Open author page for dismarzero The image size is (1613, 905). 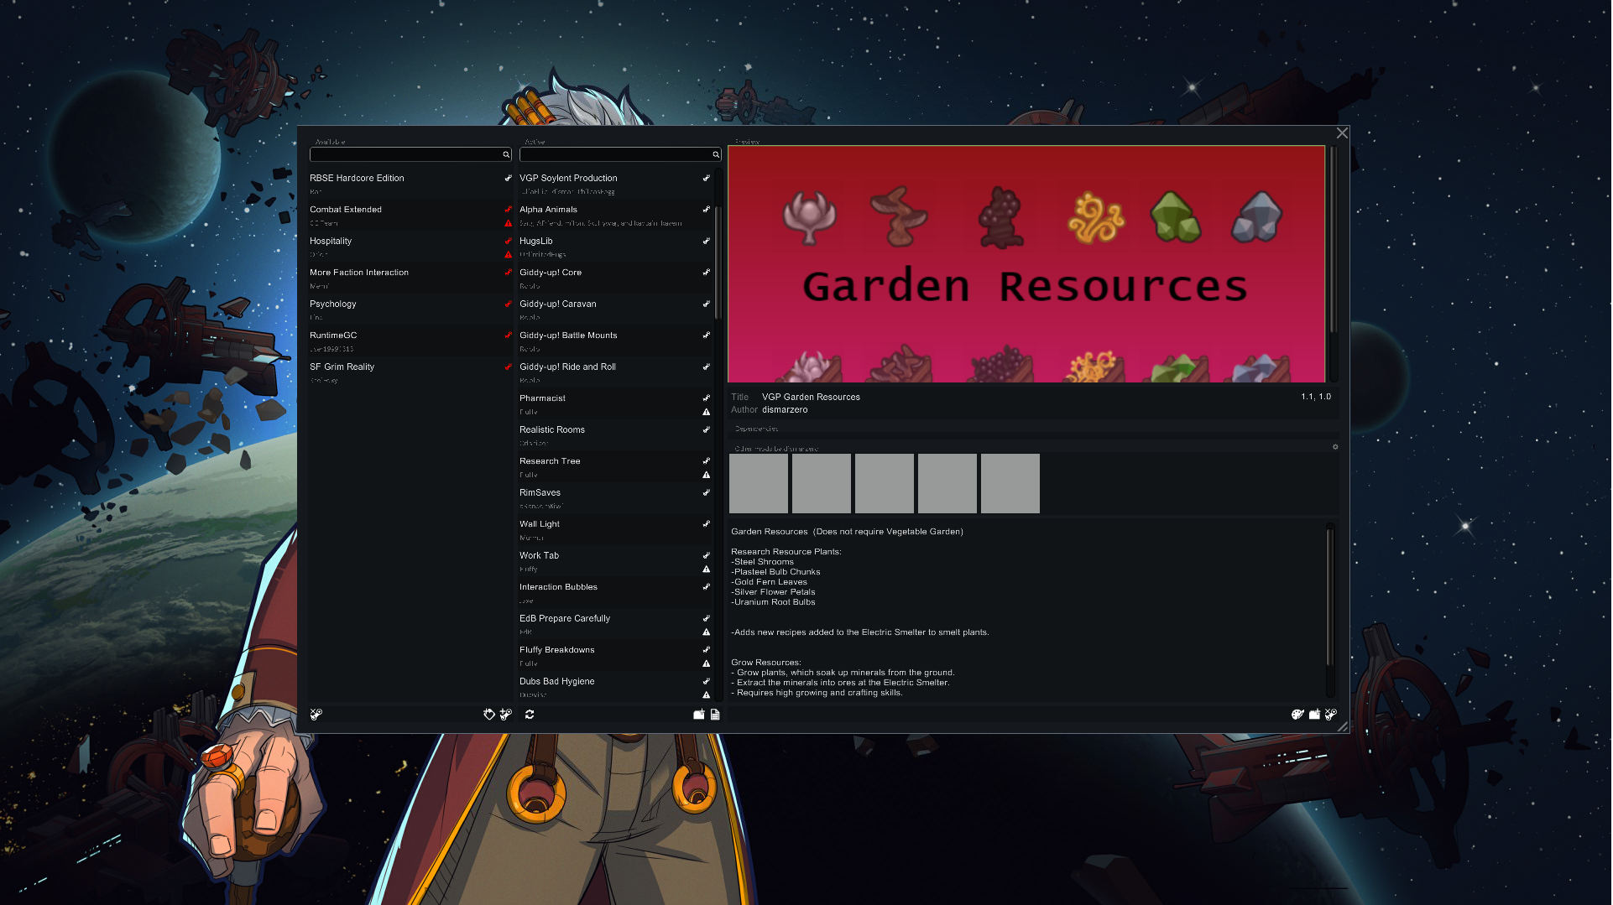(x=785, y=409)
